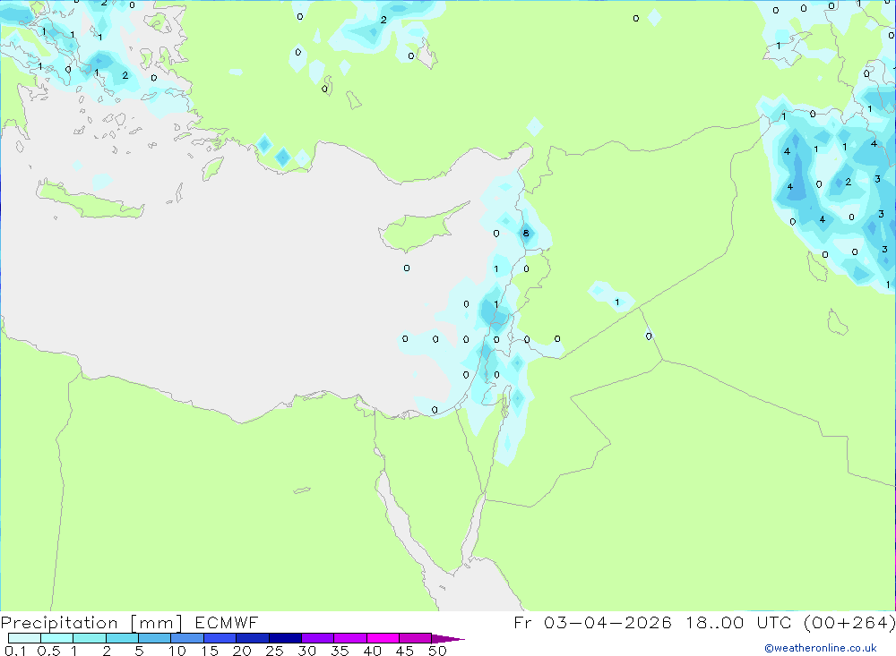Click the '8' precipitation value on the map
Screen dimensions: 896x656
point(526,233)
